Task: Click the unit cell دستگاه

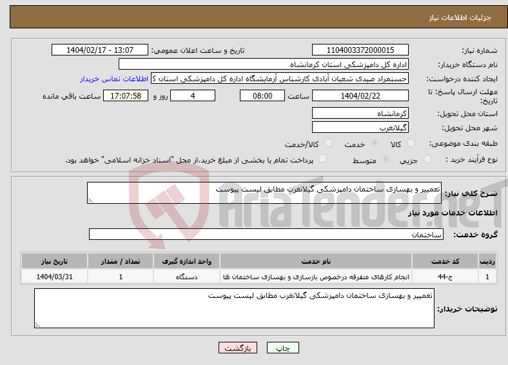Action: coord(186,277)
